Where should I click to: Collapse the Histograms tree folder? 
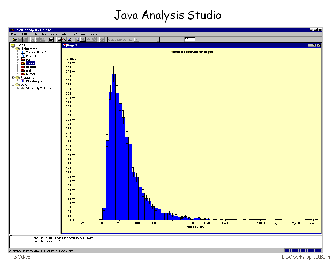click(13, 49)
